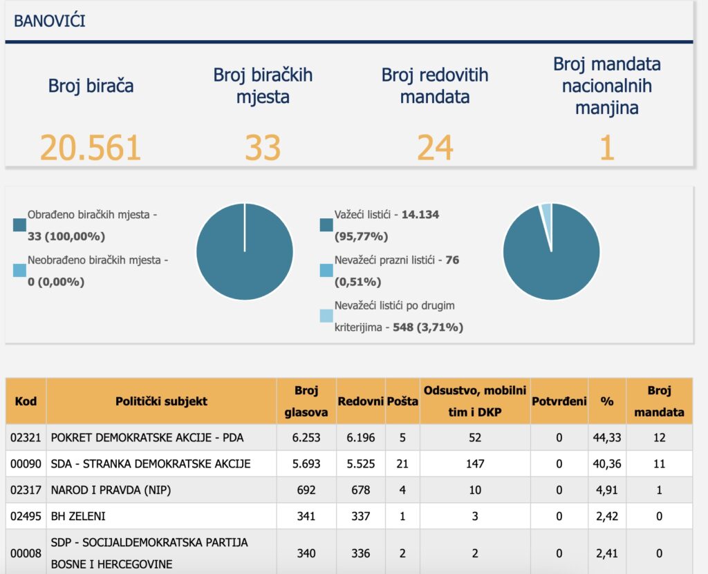
Task: Click the Pošta column header
Action: pos(402,401)
